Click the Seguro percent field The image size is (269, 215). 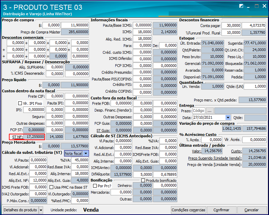pos(55,116)
